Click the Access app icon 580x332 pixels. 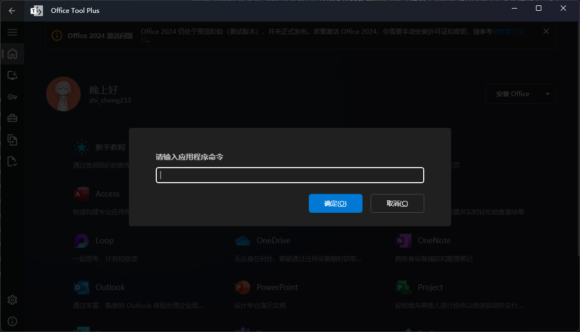click(82, 194)
